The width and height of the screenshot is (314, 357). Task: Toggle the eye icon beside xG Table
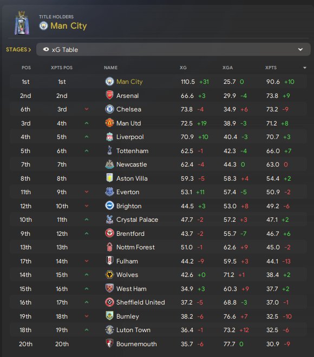point(46,49)
